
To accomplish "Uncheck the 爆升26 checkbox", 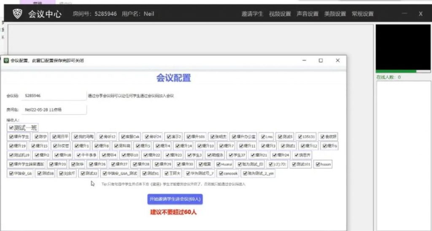I will (91, 164).
